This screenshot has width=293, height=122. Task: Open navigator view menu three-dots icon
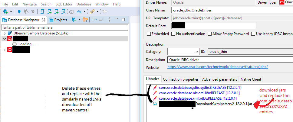point(110,20)
